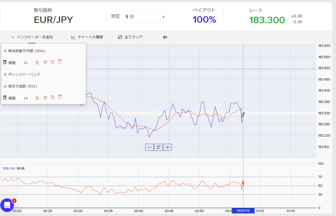This screenshot has height=216, width=336.
Task: Mute chart sound with speaker icon
Action: (x=165, y=37)
